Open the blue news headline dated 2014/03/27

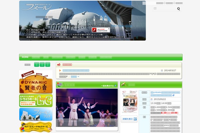pyautogui.click(x=76, y=70)
